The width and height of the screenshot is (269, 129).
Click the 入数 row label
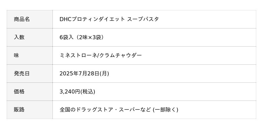click(x=30, y=38)
